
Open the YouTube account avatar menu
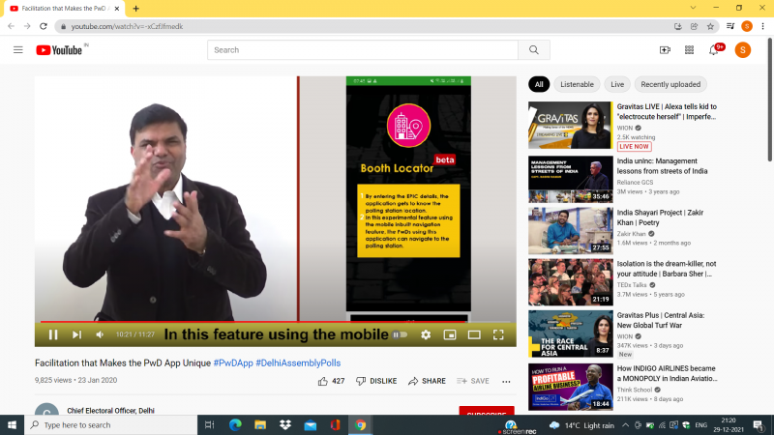[742, 50]
